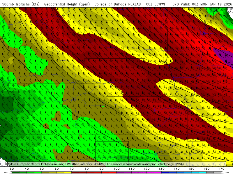This screenshot has height=174, width=233.
Task: Click the 170 value on the color scale
Action: [x=221, y=169]
